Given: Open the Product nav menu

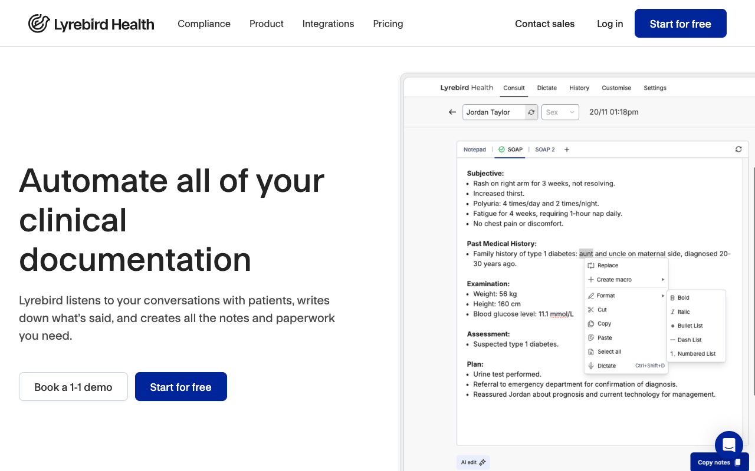Looking at the screenshot, I should point(267,24).
